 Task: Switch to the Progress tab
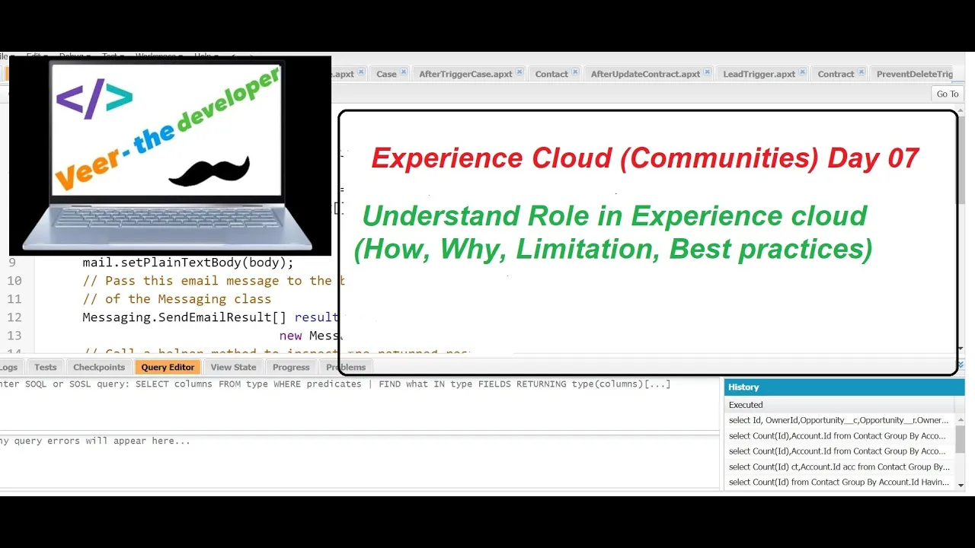pos(291,367)
